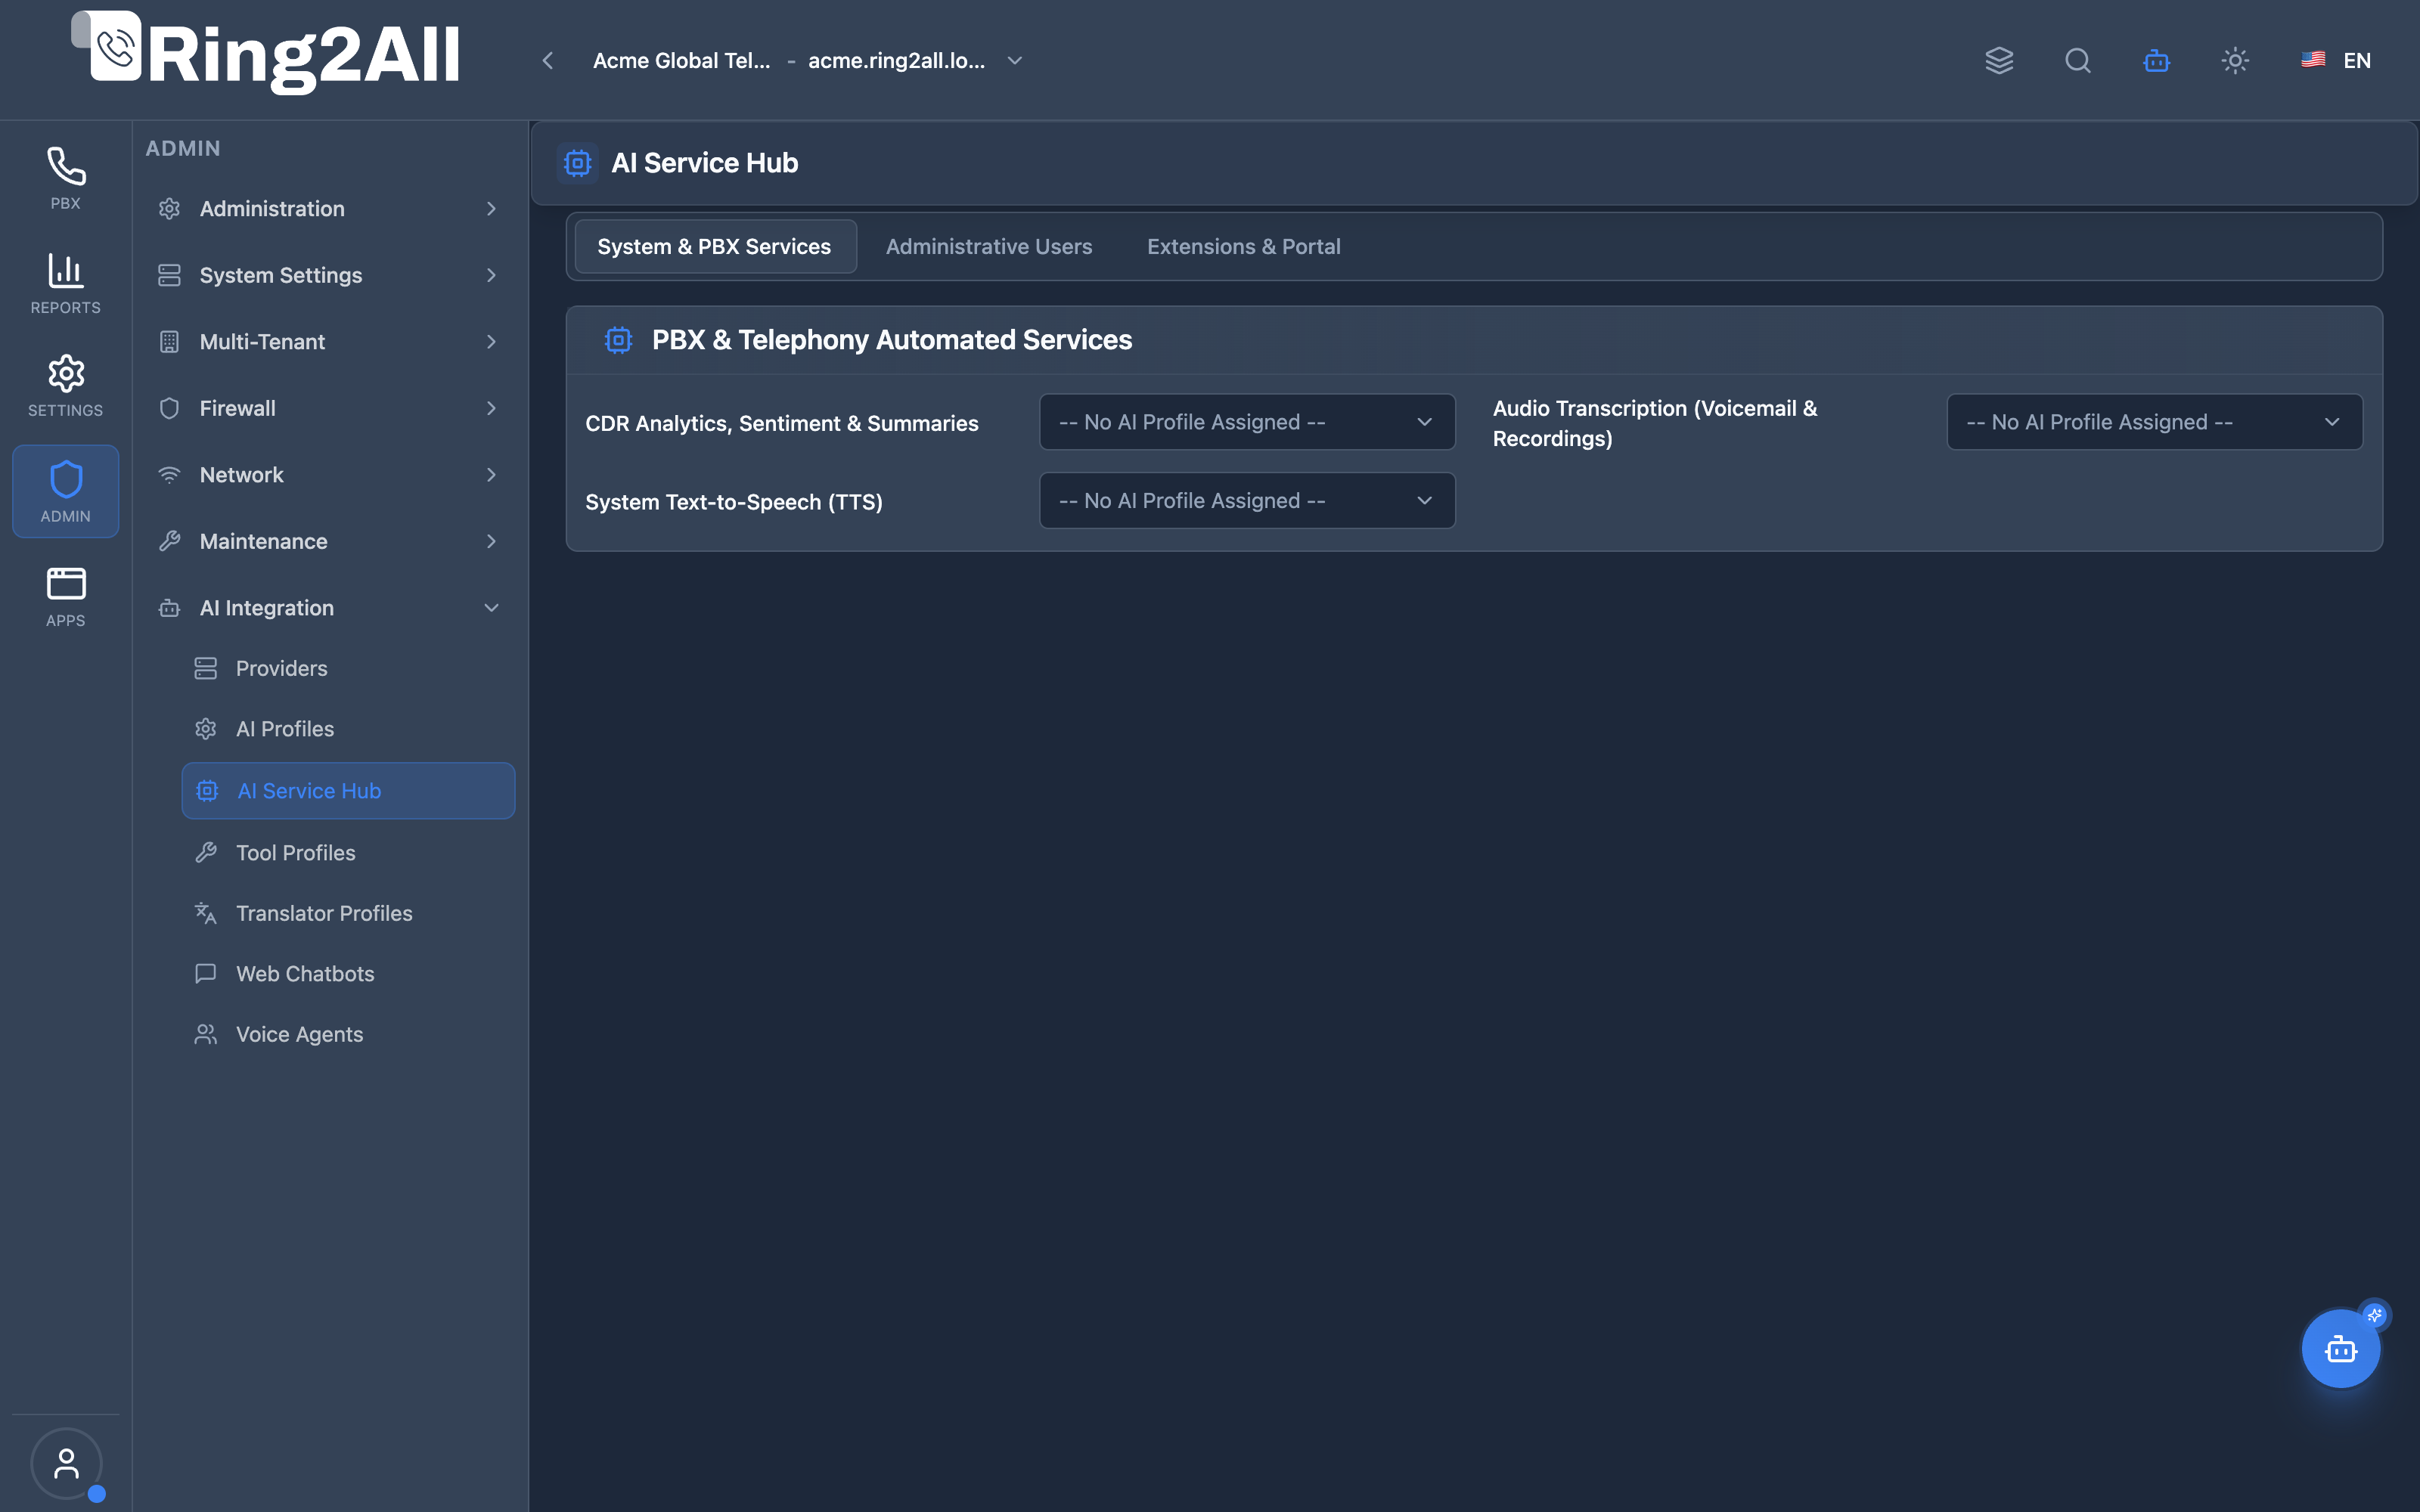Open System Text-to-Speech profile dropdown
This screenshot has height=1512, width=2420.
pyautogui.click(x=1247, y=501)
